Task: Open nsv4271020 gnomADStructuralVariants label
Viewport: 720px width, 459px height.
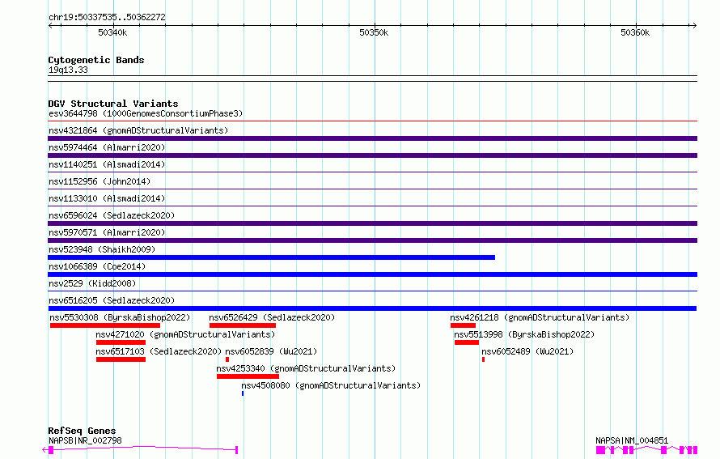Action: [185, 334]
